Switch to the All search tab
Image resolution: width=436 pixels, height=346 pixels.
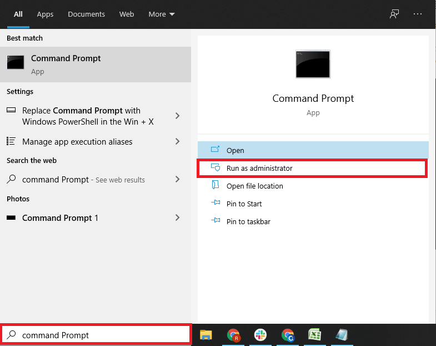18,14
